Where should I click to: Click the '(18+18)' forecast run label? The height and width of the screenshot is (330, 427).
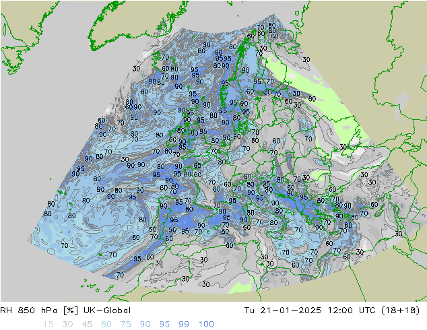pos(400,310)
